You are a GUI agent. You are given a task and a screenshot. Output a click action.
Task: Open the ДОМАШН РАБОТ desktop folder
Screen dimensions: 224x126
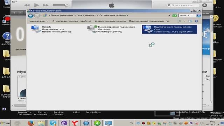[x=6, y=91]
